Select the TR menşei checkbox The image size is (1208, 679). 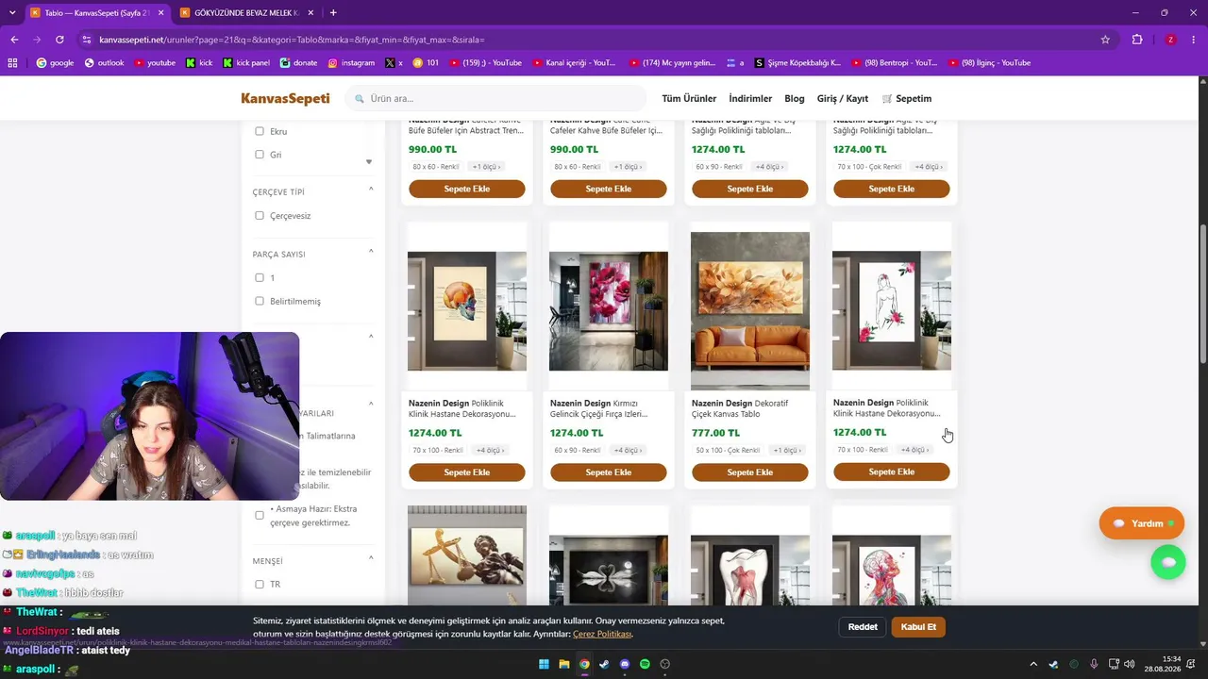pyautogui.click(x=260, y=585)
